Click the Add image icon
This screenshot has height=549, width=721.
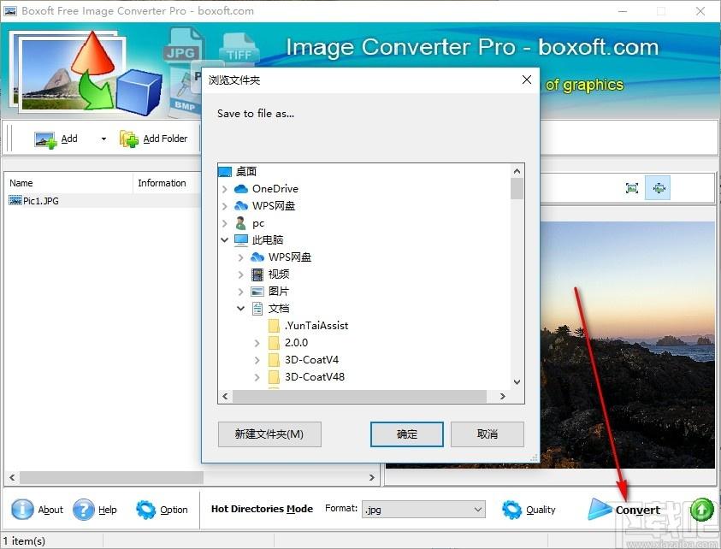(45, 139)
